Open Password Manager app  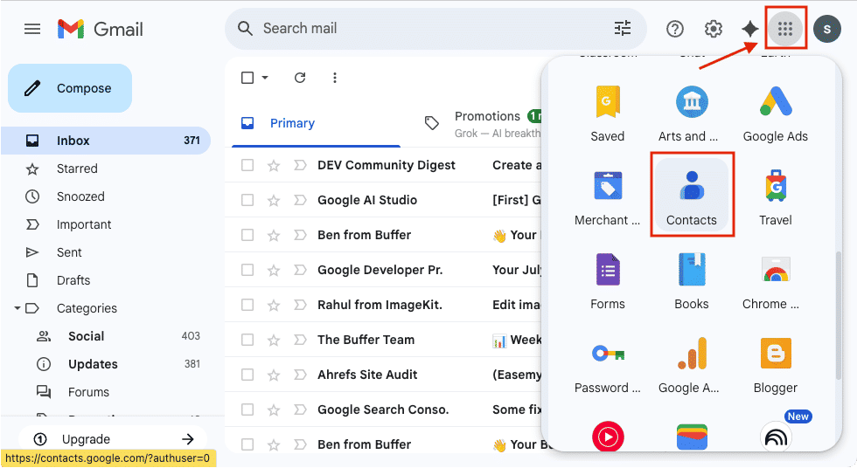pos(607,366)
